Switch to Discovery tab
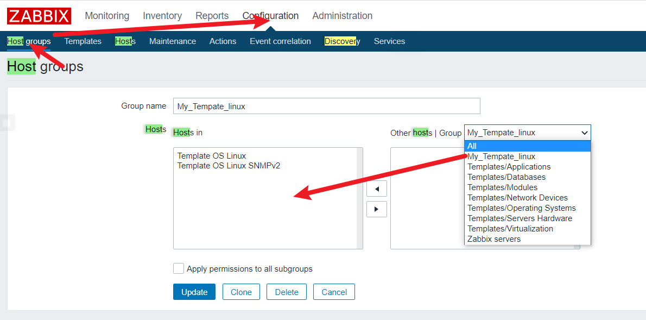This screenshot has width=646, height=320. tap(343, 41)
